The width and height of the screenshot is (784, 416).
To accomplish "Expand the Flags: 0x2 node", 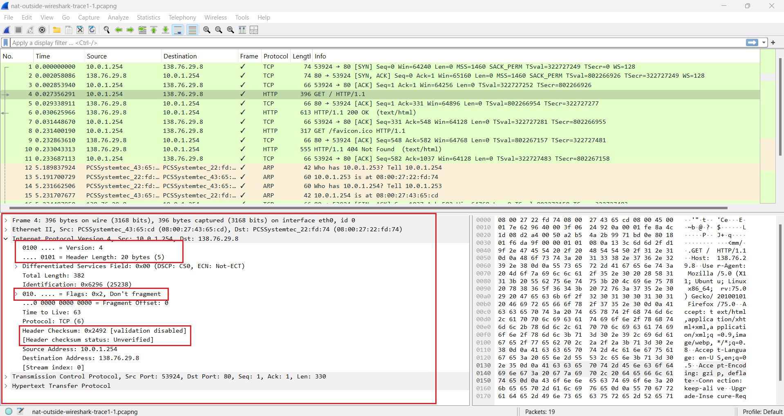I will 16,294.
